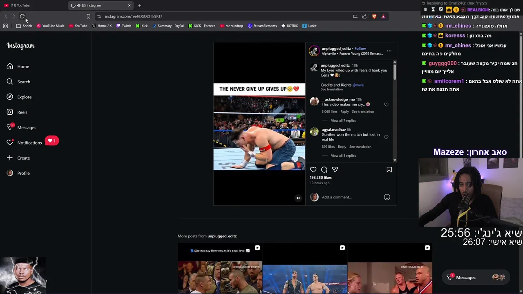
Task: Open unplugged_editz profile picture in post header
Action: click(314, 51)
